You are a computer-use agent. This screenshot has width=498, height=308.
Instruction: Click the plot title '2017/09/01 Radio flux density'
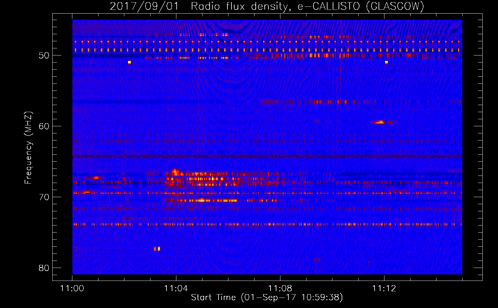[x=199, y=6]
